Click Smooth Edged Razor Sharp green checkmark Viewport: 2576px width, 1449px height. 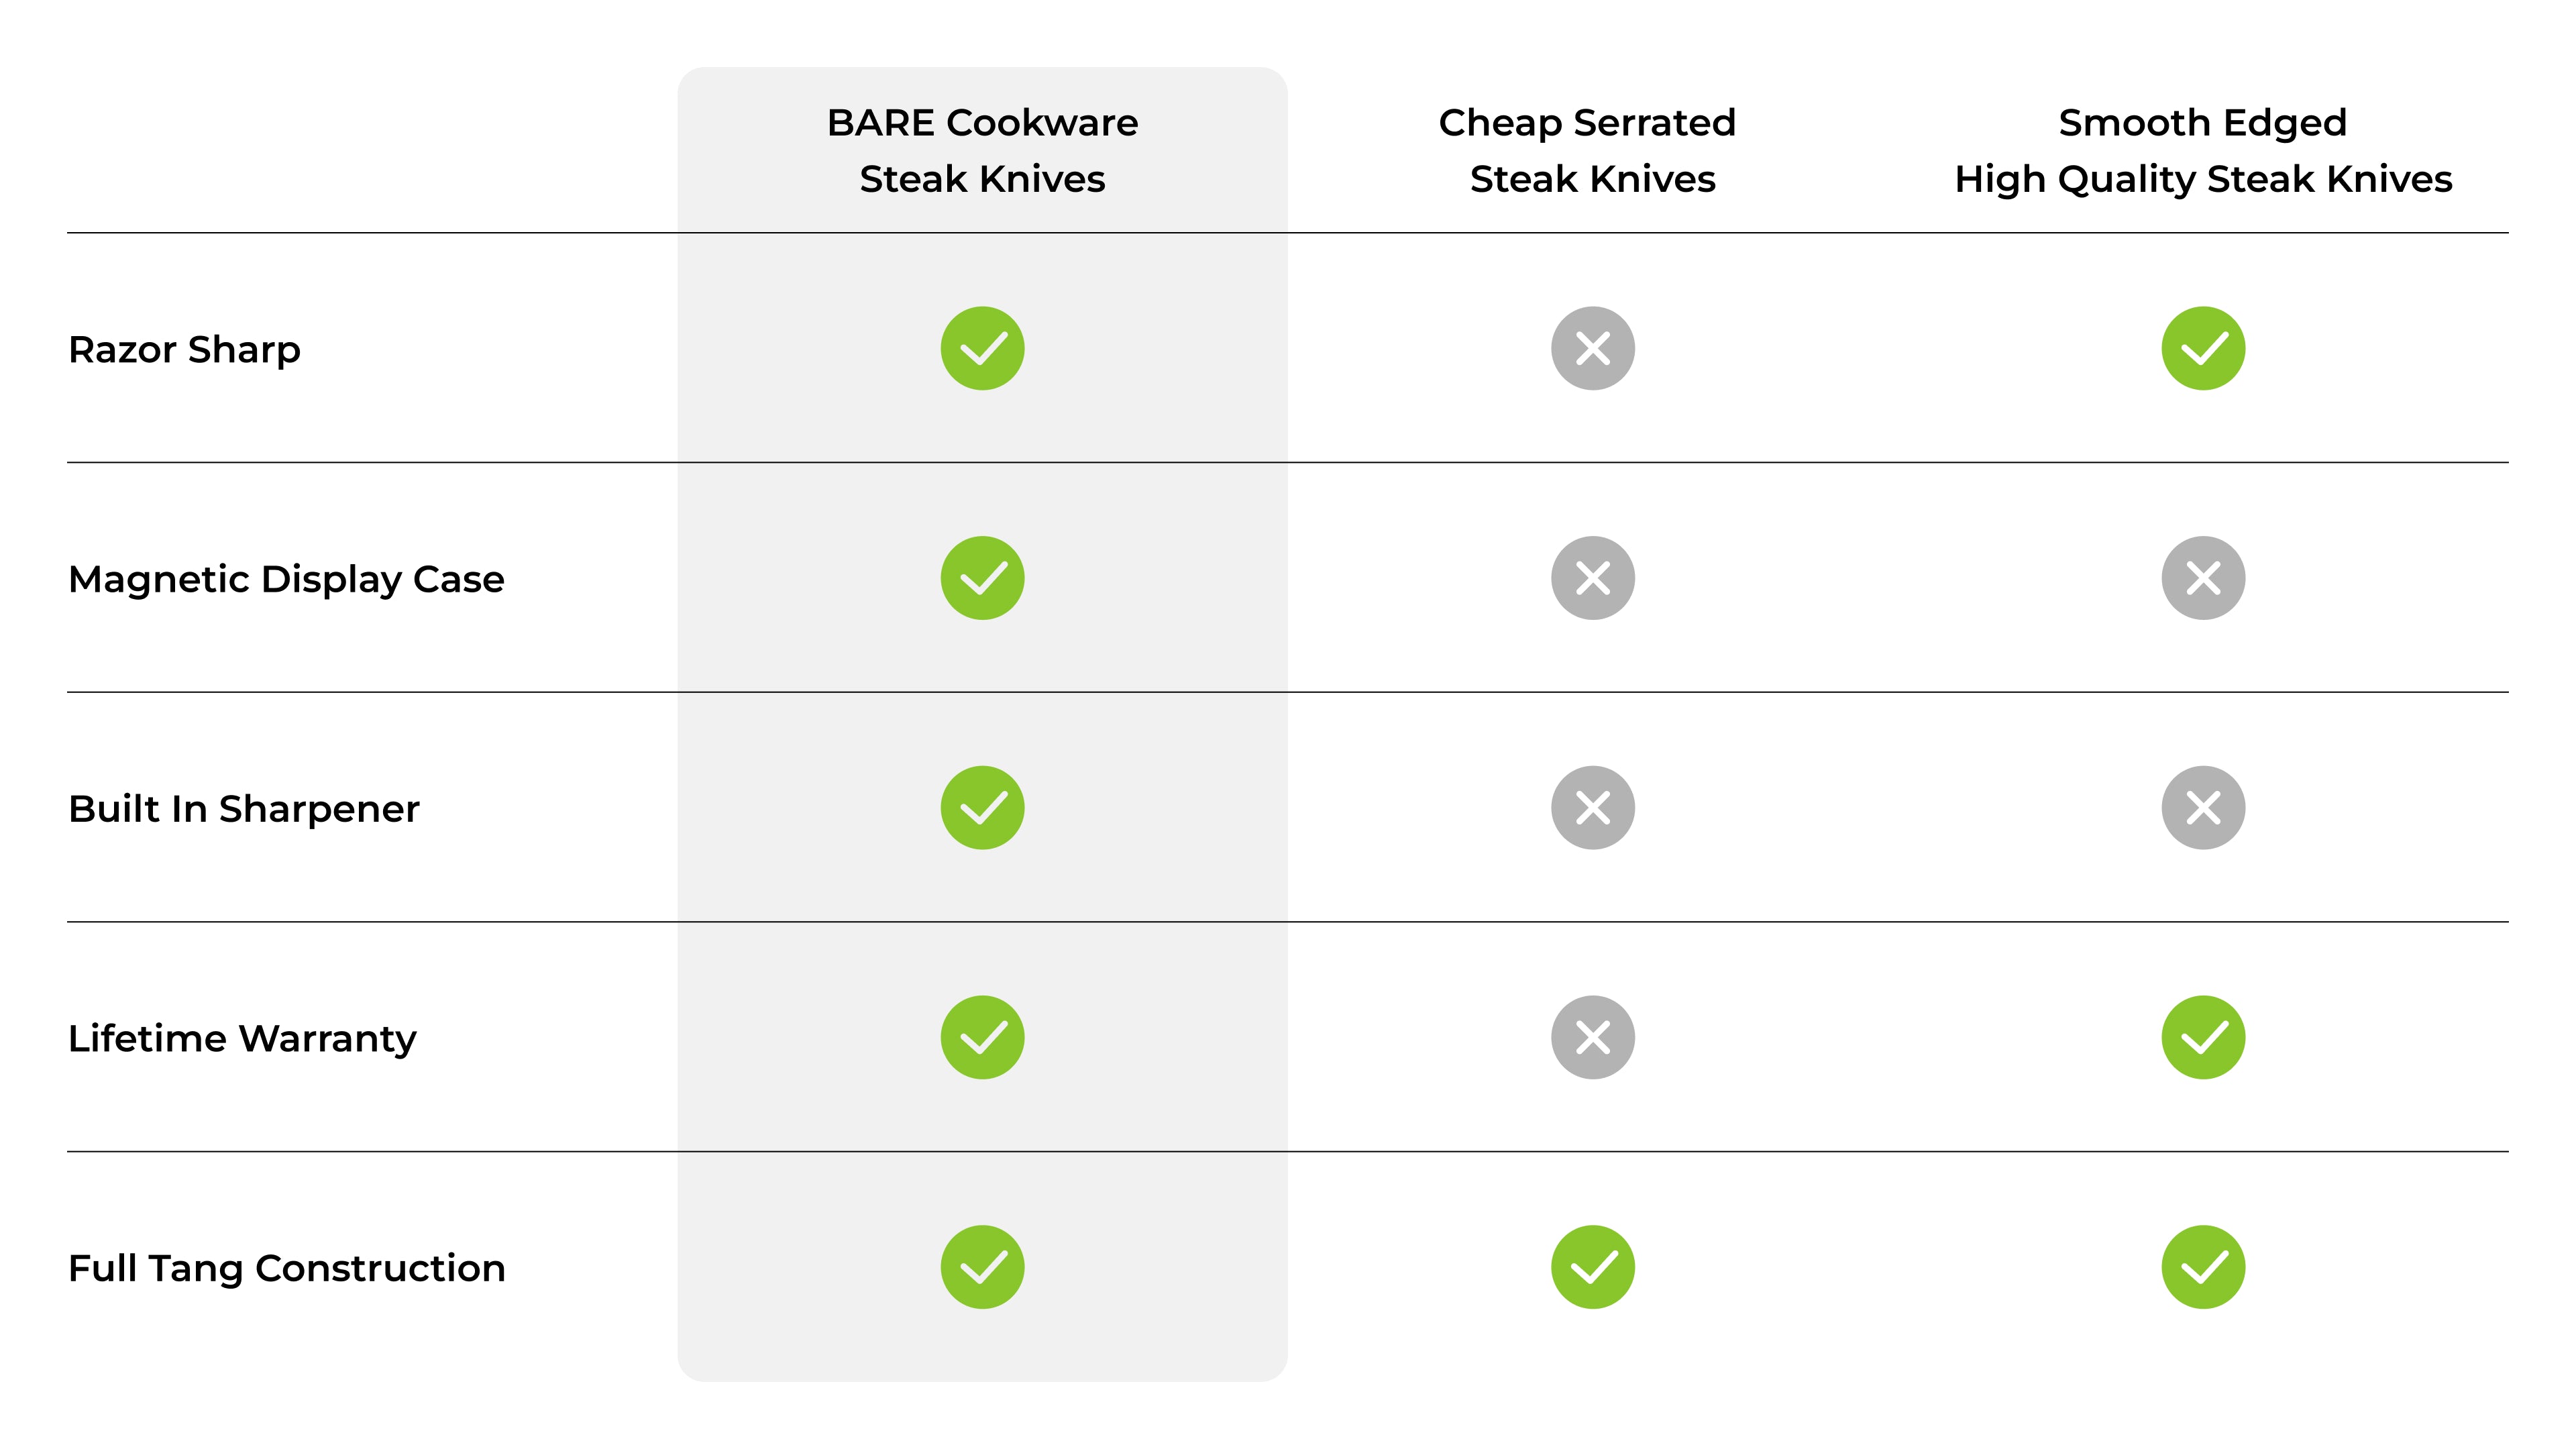pos(2202,348)
